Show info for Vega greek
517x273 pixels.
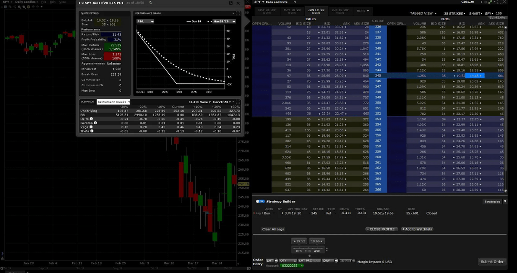(x=90, y=127)
